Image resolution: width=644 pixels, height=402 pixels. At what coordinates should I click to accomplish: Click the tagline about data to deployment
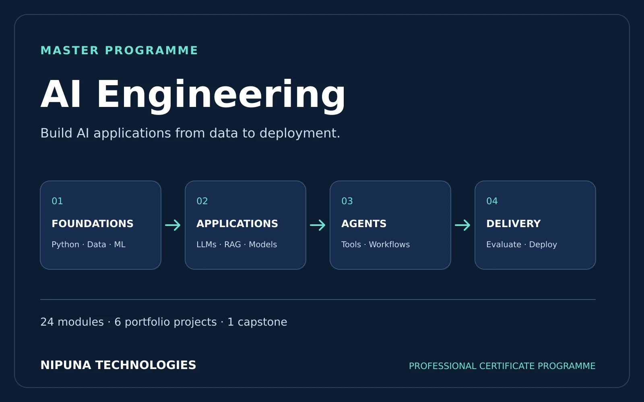coord(190,133)
